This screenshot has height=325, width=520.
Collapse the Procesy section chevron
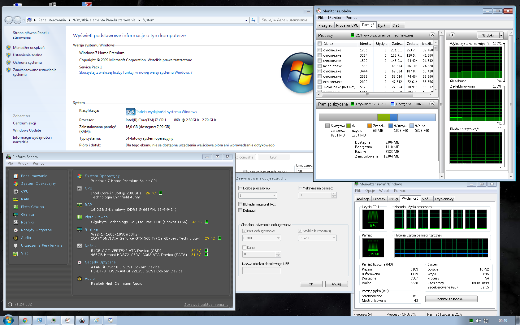[432, 35]
